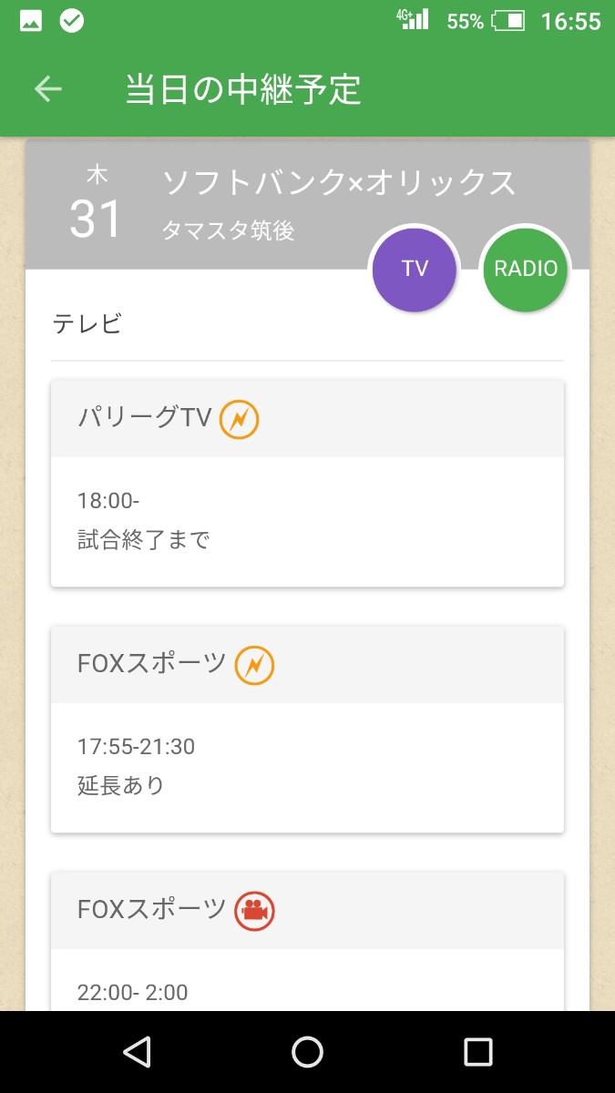Select the 18:00- 試合終了まで time entry
The width and height of the screenshot is (615, 1093).
[x=144, y=521]
